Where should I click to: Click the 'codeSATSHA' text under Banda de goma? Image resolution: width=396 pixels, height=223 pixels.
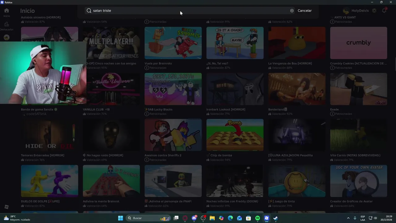(x=36, y=114)
